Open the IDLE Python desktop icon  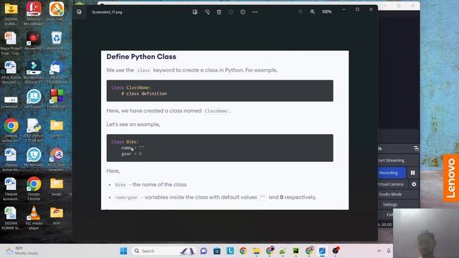[x=34, y=130]
